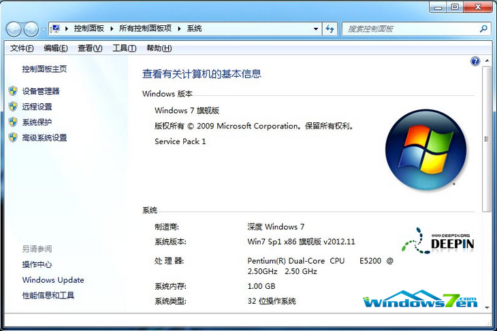Click 'Windows 7 旗舰版' edition text
497x331 pixels.
187,110
